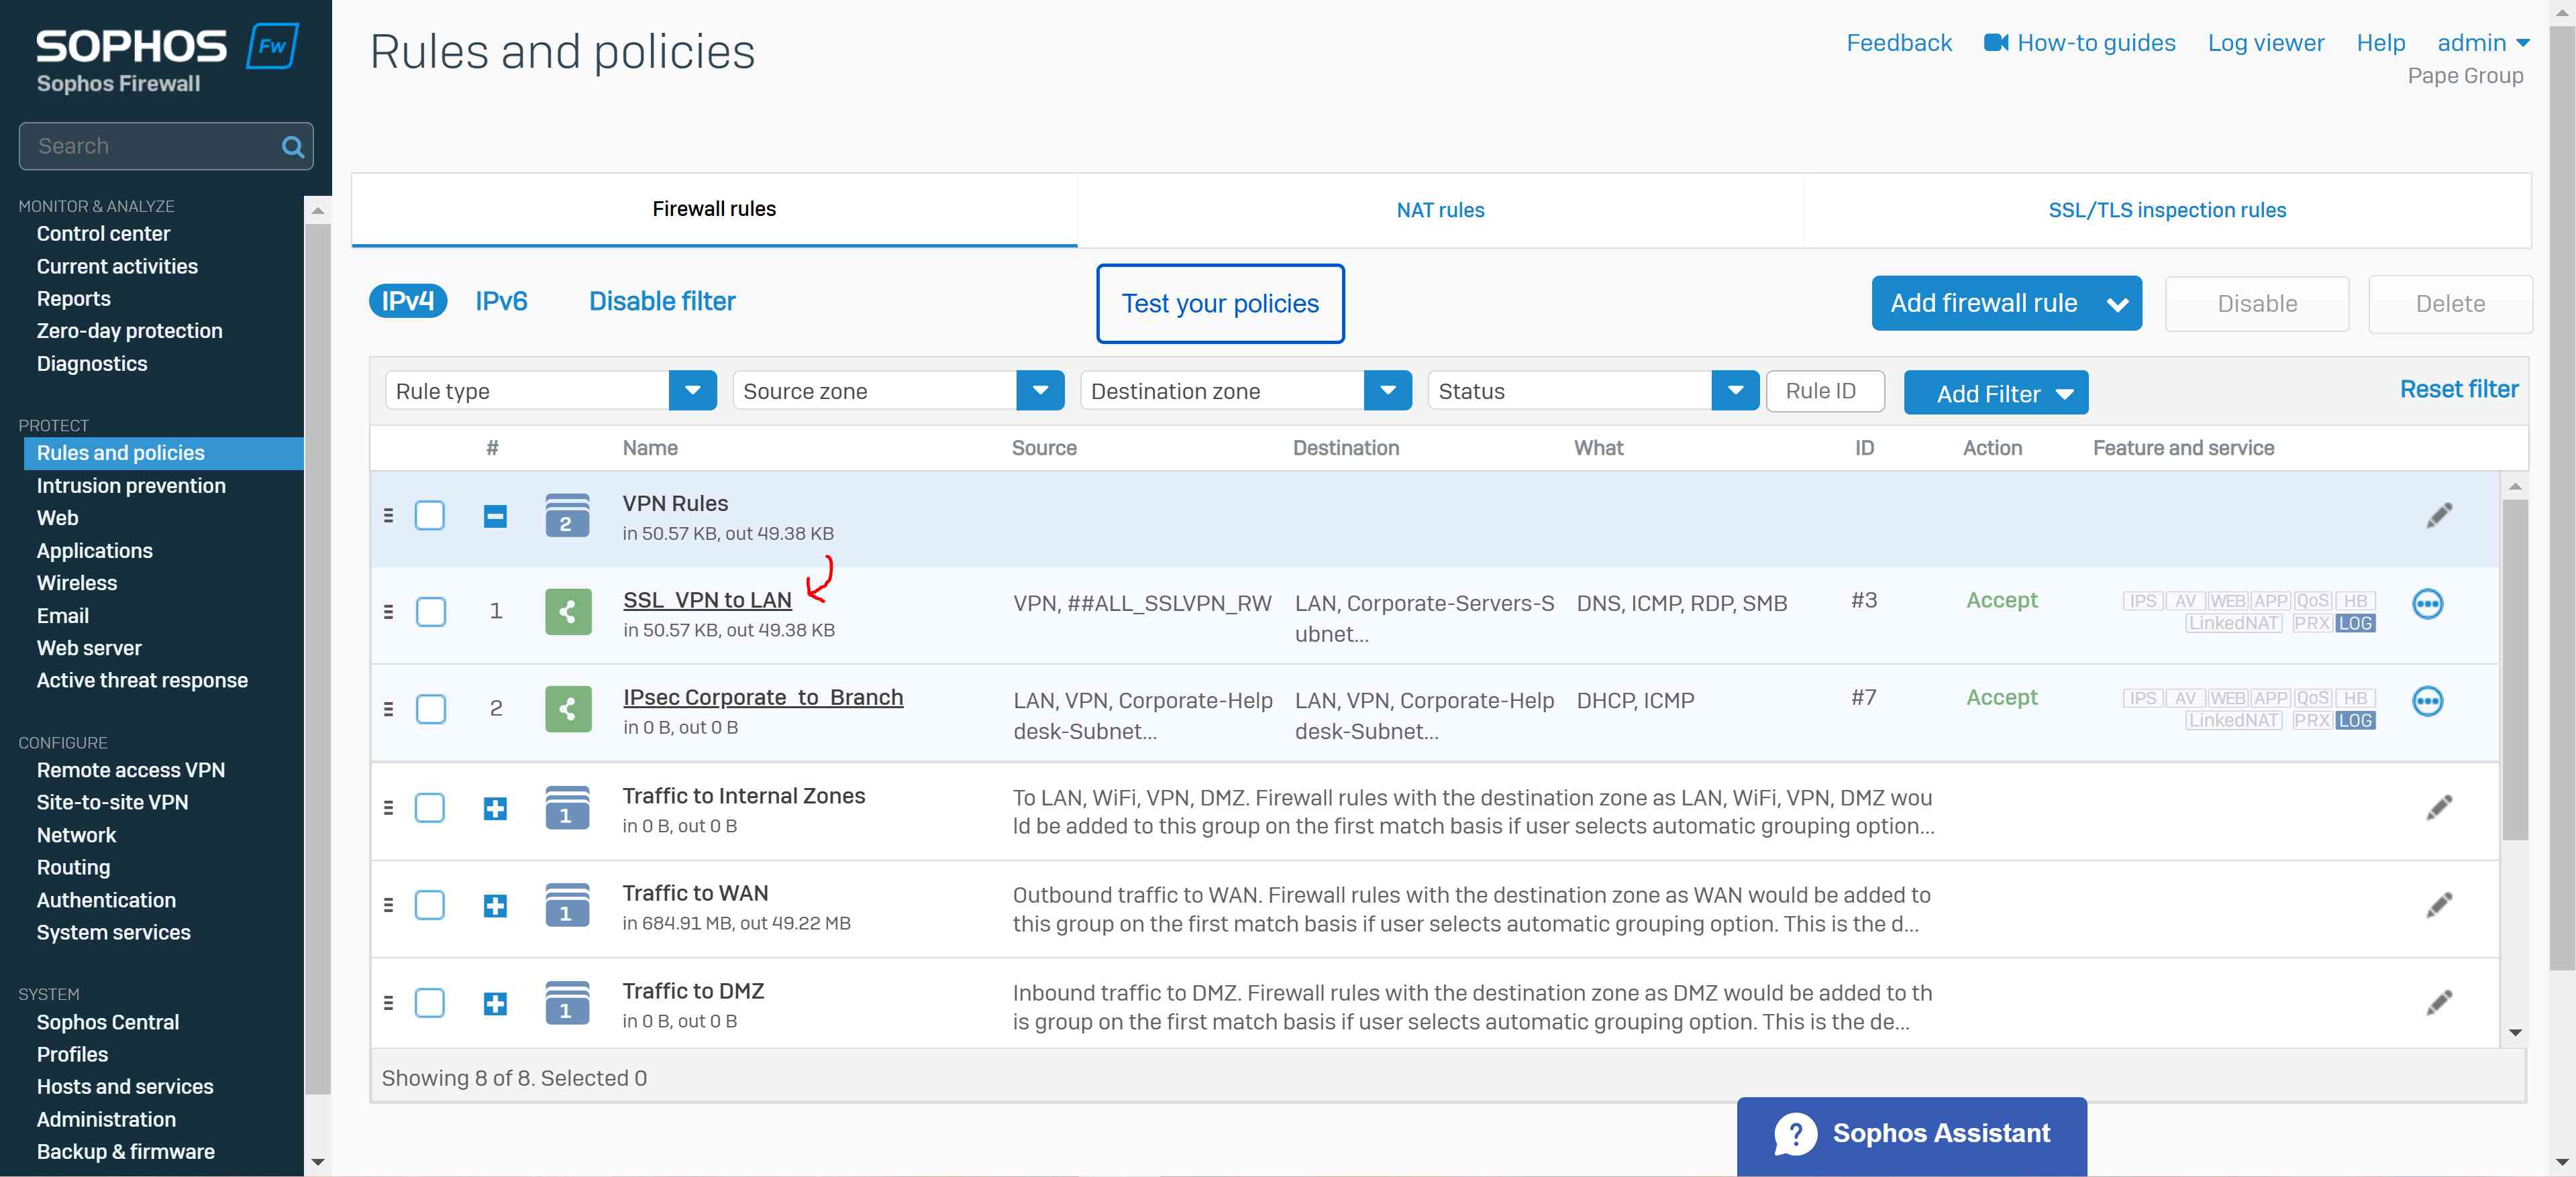Check the SSL_VPN to LAN rule checkbox
This screenshot has width=2576, height=1177.
[x=431, y=612]
